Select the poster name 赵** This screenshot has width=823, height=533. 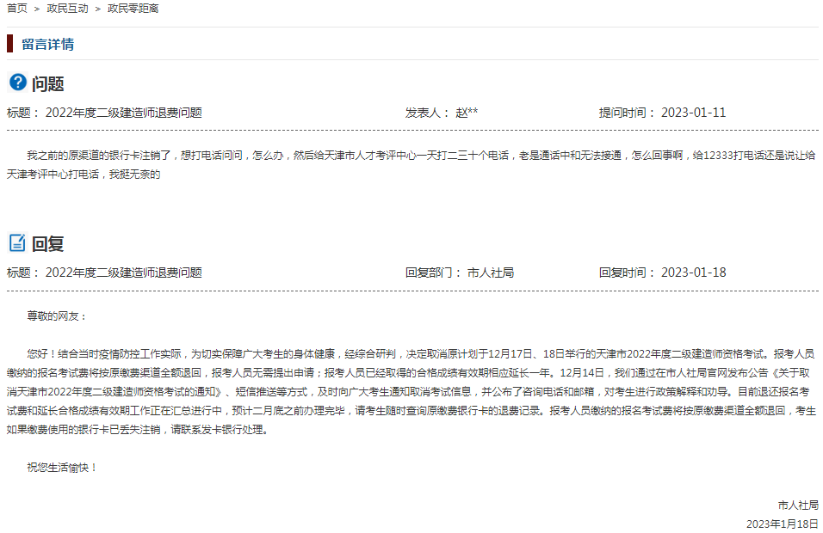(x=467, y=113)
